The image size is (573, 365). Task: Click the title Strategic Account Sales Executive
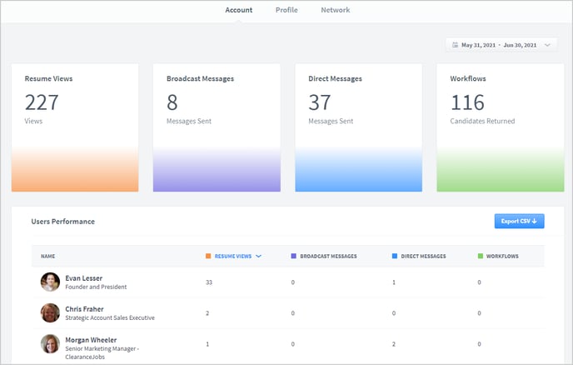click(110, 317)
